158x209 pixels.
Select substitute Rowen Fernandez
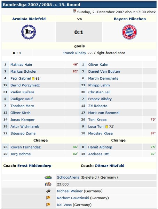pos(25,147)
